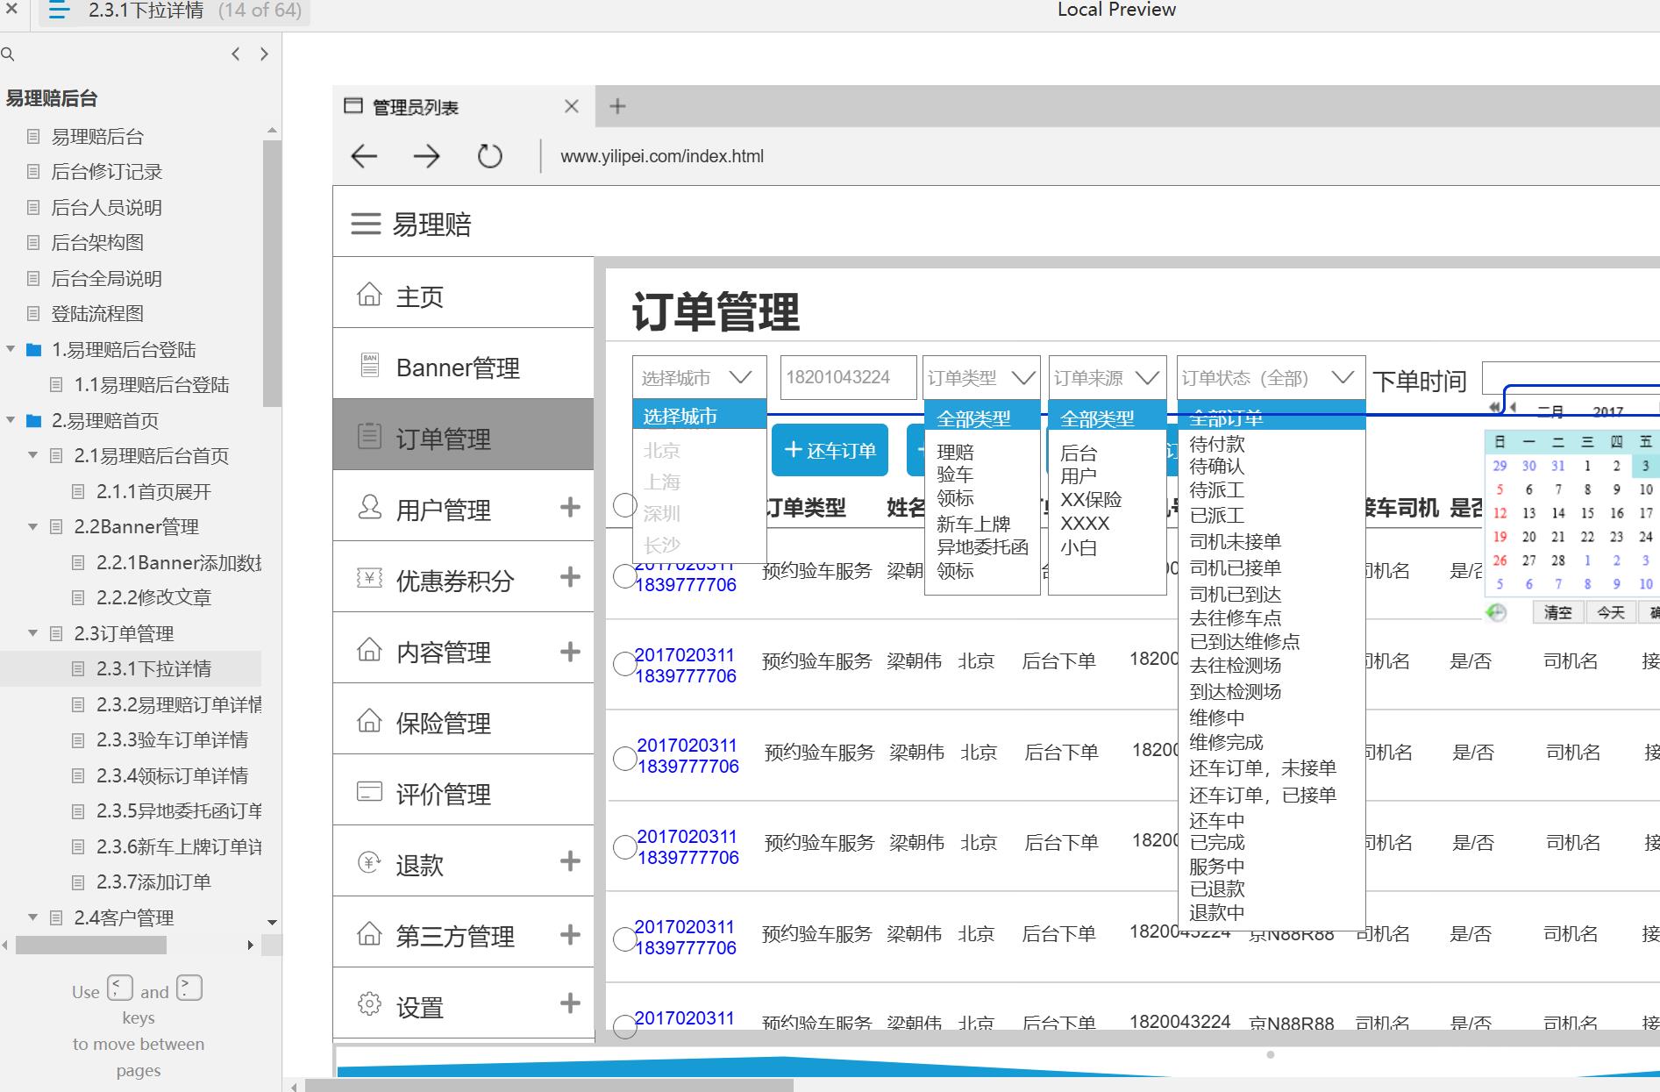Viewport: 1660px width, 1092px height.
Task: Choose XX保险 in the order source list
Action: click(1090, 500)
